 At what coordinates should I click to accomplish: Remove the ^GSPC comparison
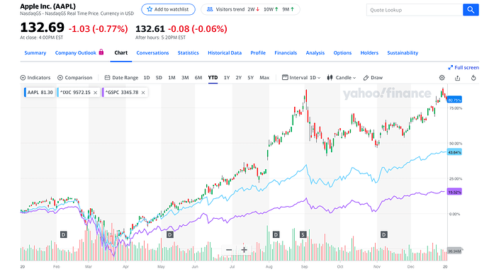point(143,93)
